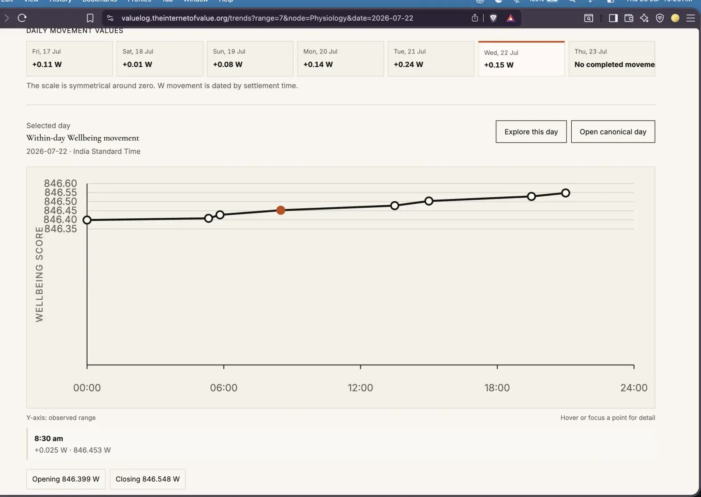Select the Thu, 23 Jul day card
The image size is (701, 497).
tap(612, 59)
